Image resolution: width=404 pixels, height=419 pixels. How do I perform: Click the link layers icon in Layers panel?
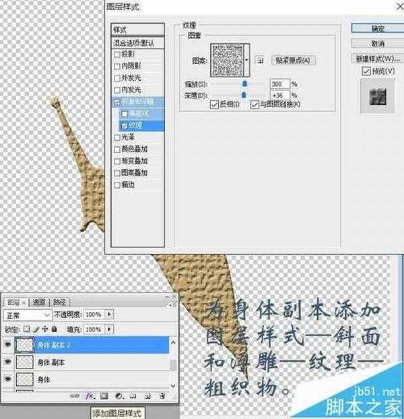click(x=75, y=396)
